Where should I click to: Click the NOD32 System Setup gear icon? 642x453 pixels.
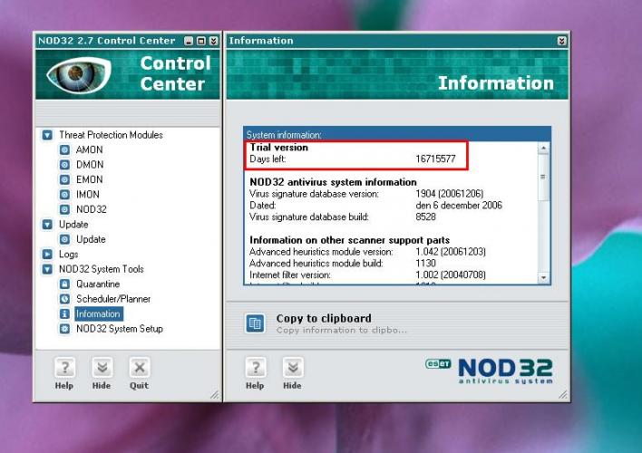[64, 329]
